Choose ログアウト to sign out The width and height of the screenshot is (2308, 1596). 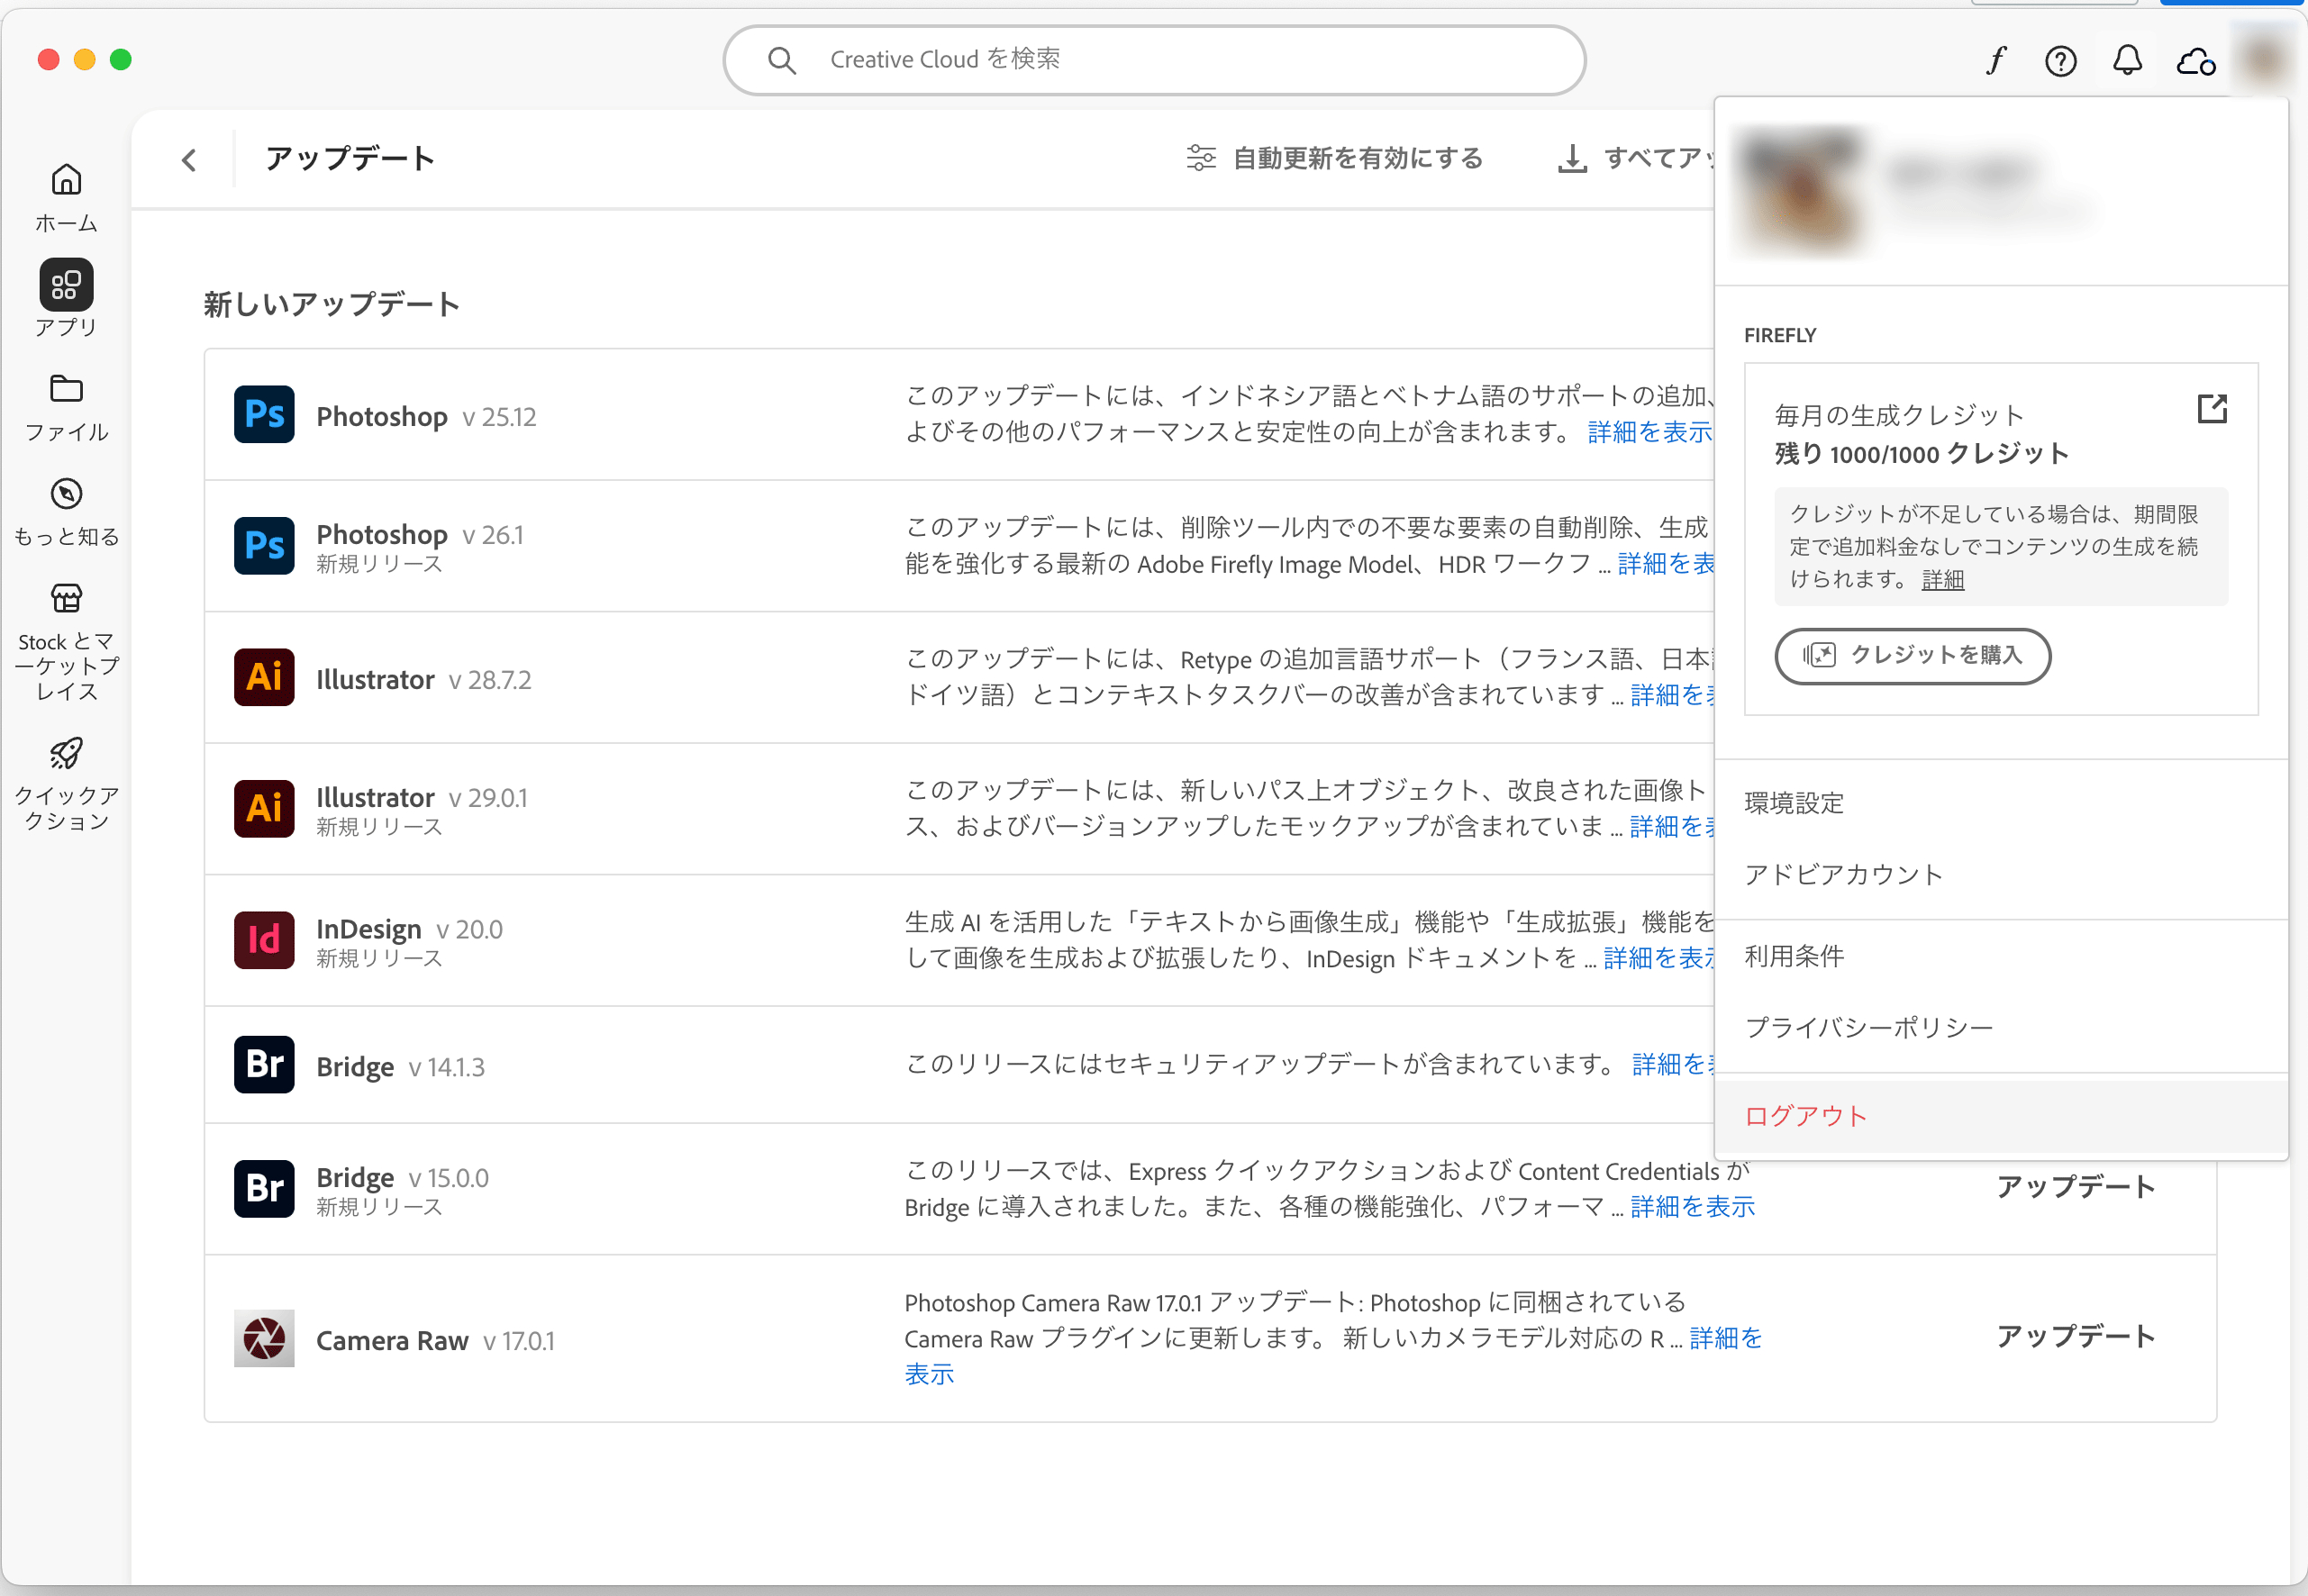(2001, 1117)
